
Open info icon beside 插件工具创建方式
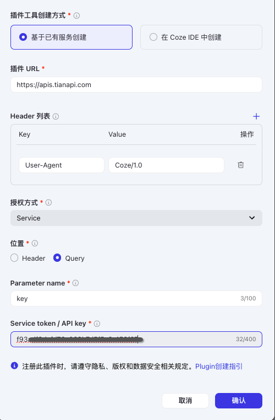tap(76, 16)
